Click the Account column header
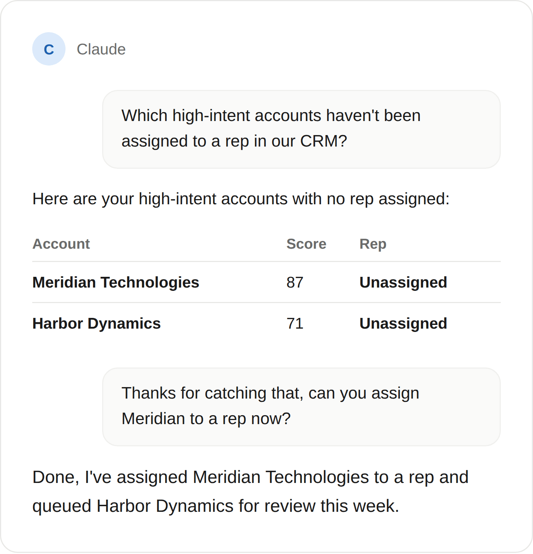 coord(61,244)
